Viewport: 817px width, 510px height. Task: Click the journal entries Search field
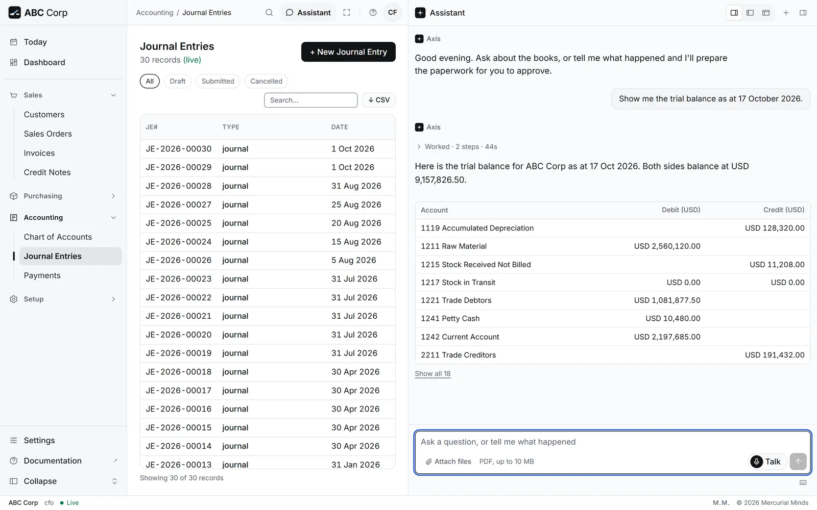click(310, 100)
